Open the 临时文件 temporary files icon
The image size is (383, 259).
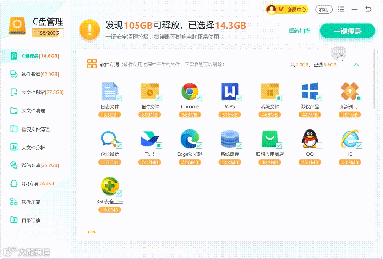click(x=150, y=91)
